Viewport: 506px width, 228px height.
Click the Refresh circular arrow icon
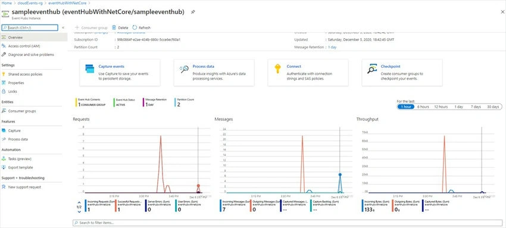point(135,28)
